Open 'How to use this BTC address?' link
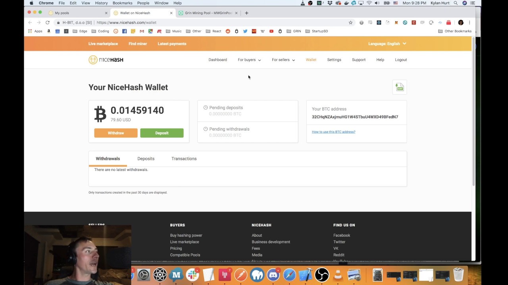Viewport: 508px width, 285px height. point(333,132)
